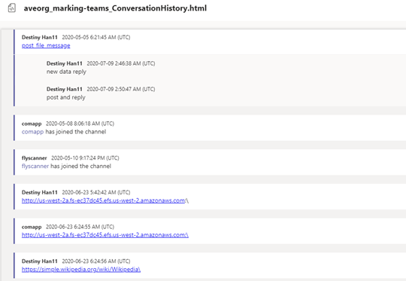Click timestamp 2020-07-09 2:50:47 AM on reply
This screenshot has width=406, height=281.
click(121, 89)
